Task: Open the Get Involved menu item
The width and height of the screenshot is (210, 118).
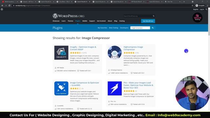Action: 101,21
